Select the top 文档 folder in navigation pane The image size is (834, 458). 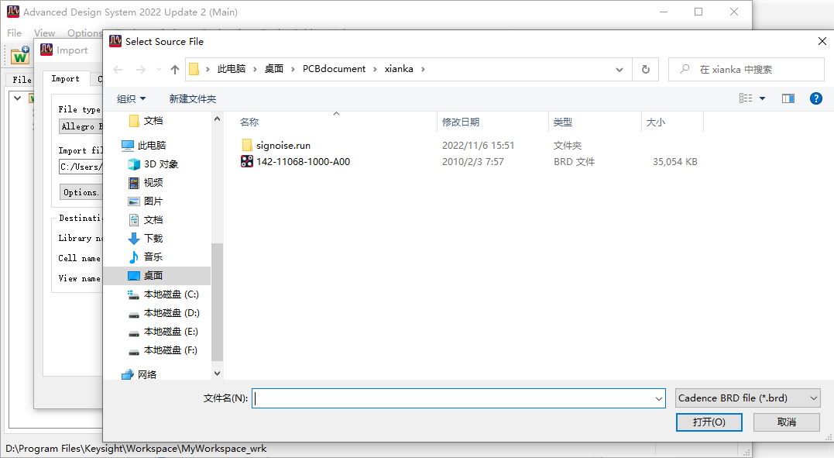146,121
